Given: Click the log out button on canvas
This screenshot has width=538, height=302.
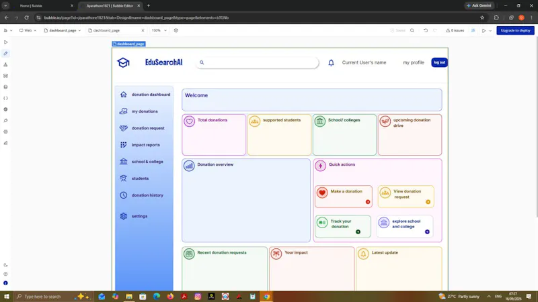Looking at the screenshot, I should click(439, 62).
